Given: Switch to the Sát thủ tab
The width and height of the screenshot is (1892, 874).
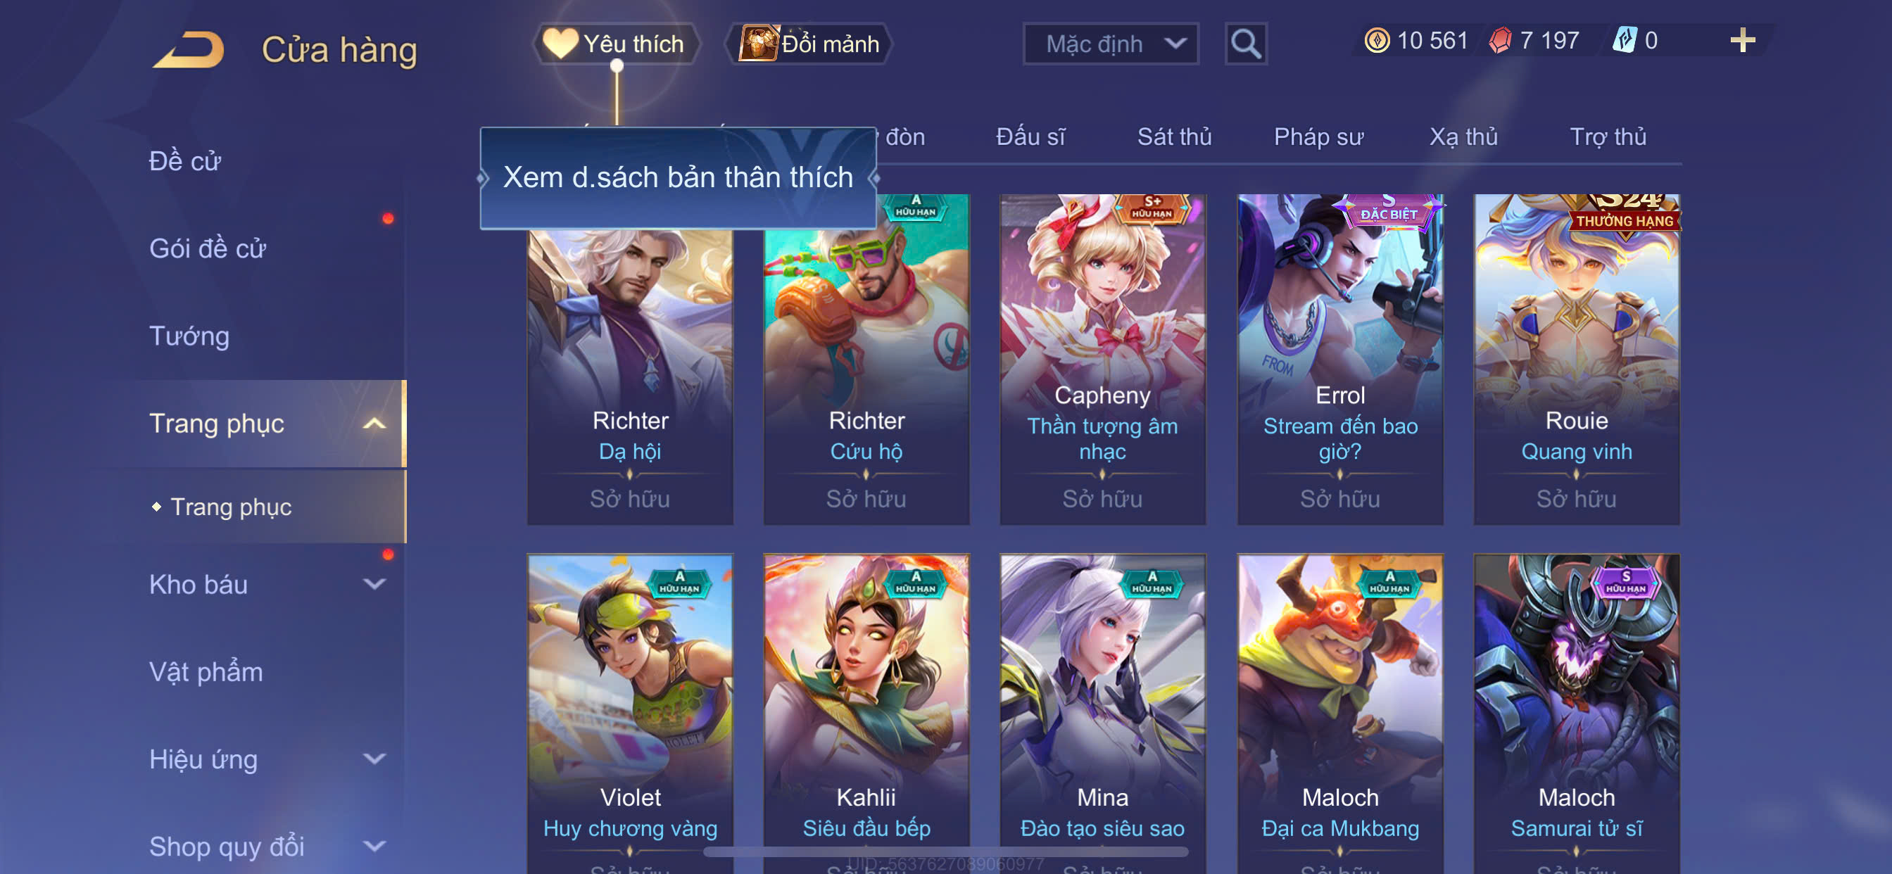Looking at the screenshot, I should tap(1173, 137).
